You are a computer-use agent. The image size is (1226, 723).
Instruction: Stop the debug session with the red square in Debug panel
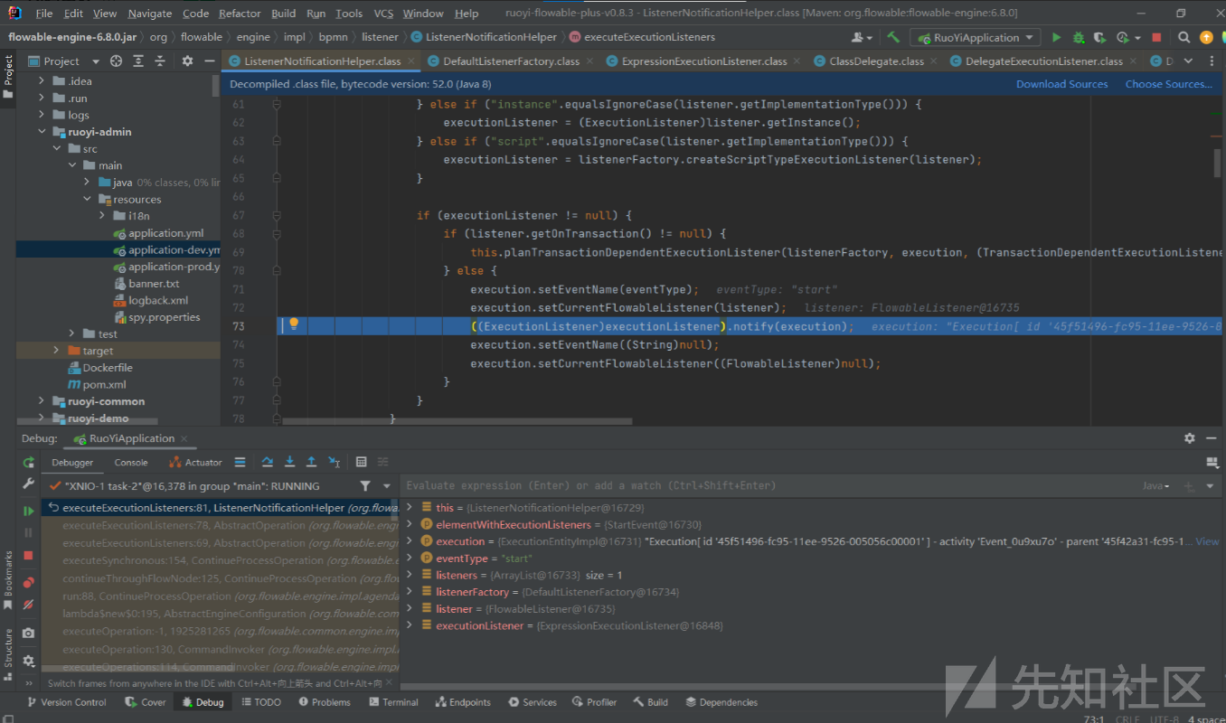pyautogui.click(x=28, y=555)
